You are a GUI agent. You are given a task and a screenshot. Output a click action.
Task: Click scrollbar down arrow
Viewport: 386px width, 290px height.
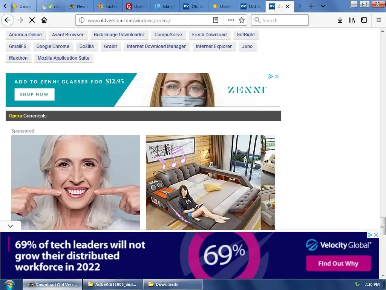click(383, 276)
